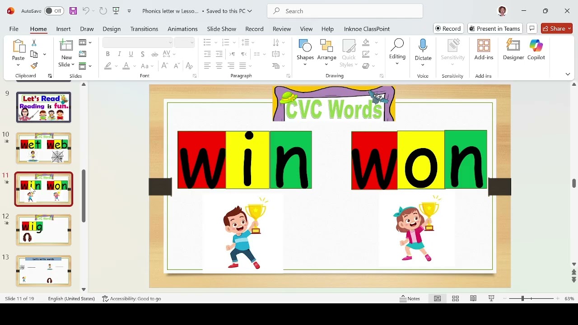
Task: Click the Paste clipboard icon
Action: click(19, 47)
